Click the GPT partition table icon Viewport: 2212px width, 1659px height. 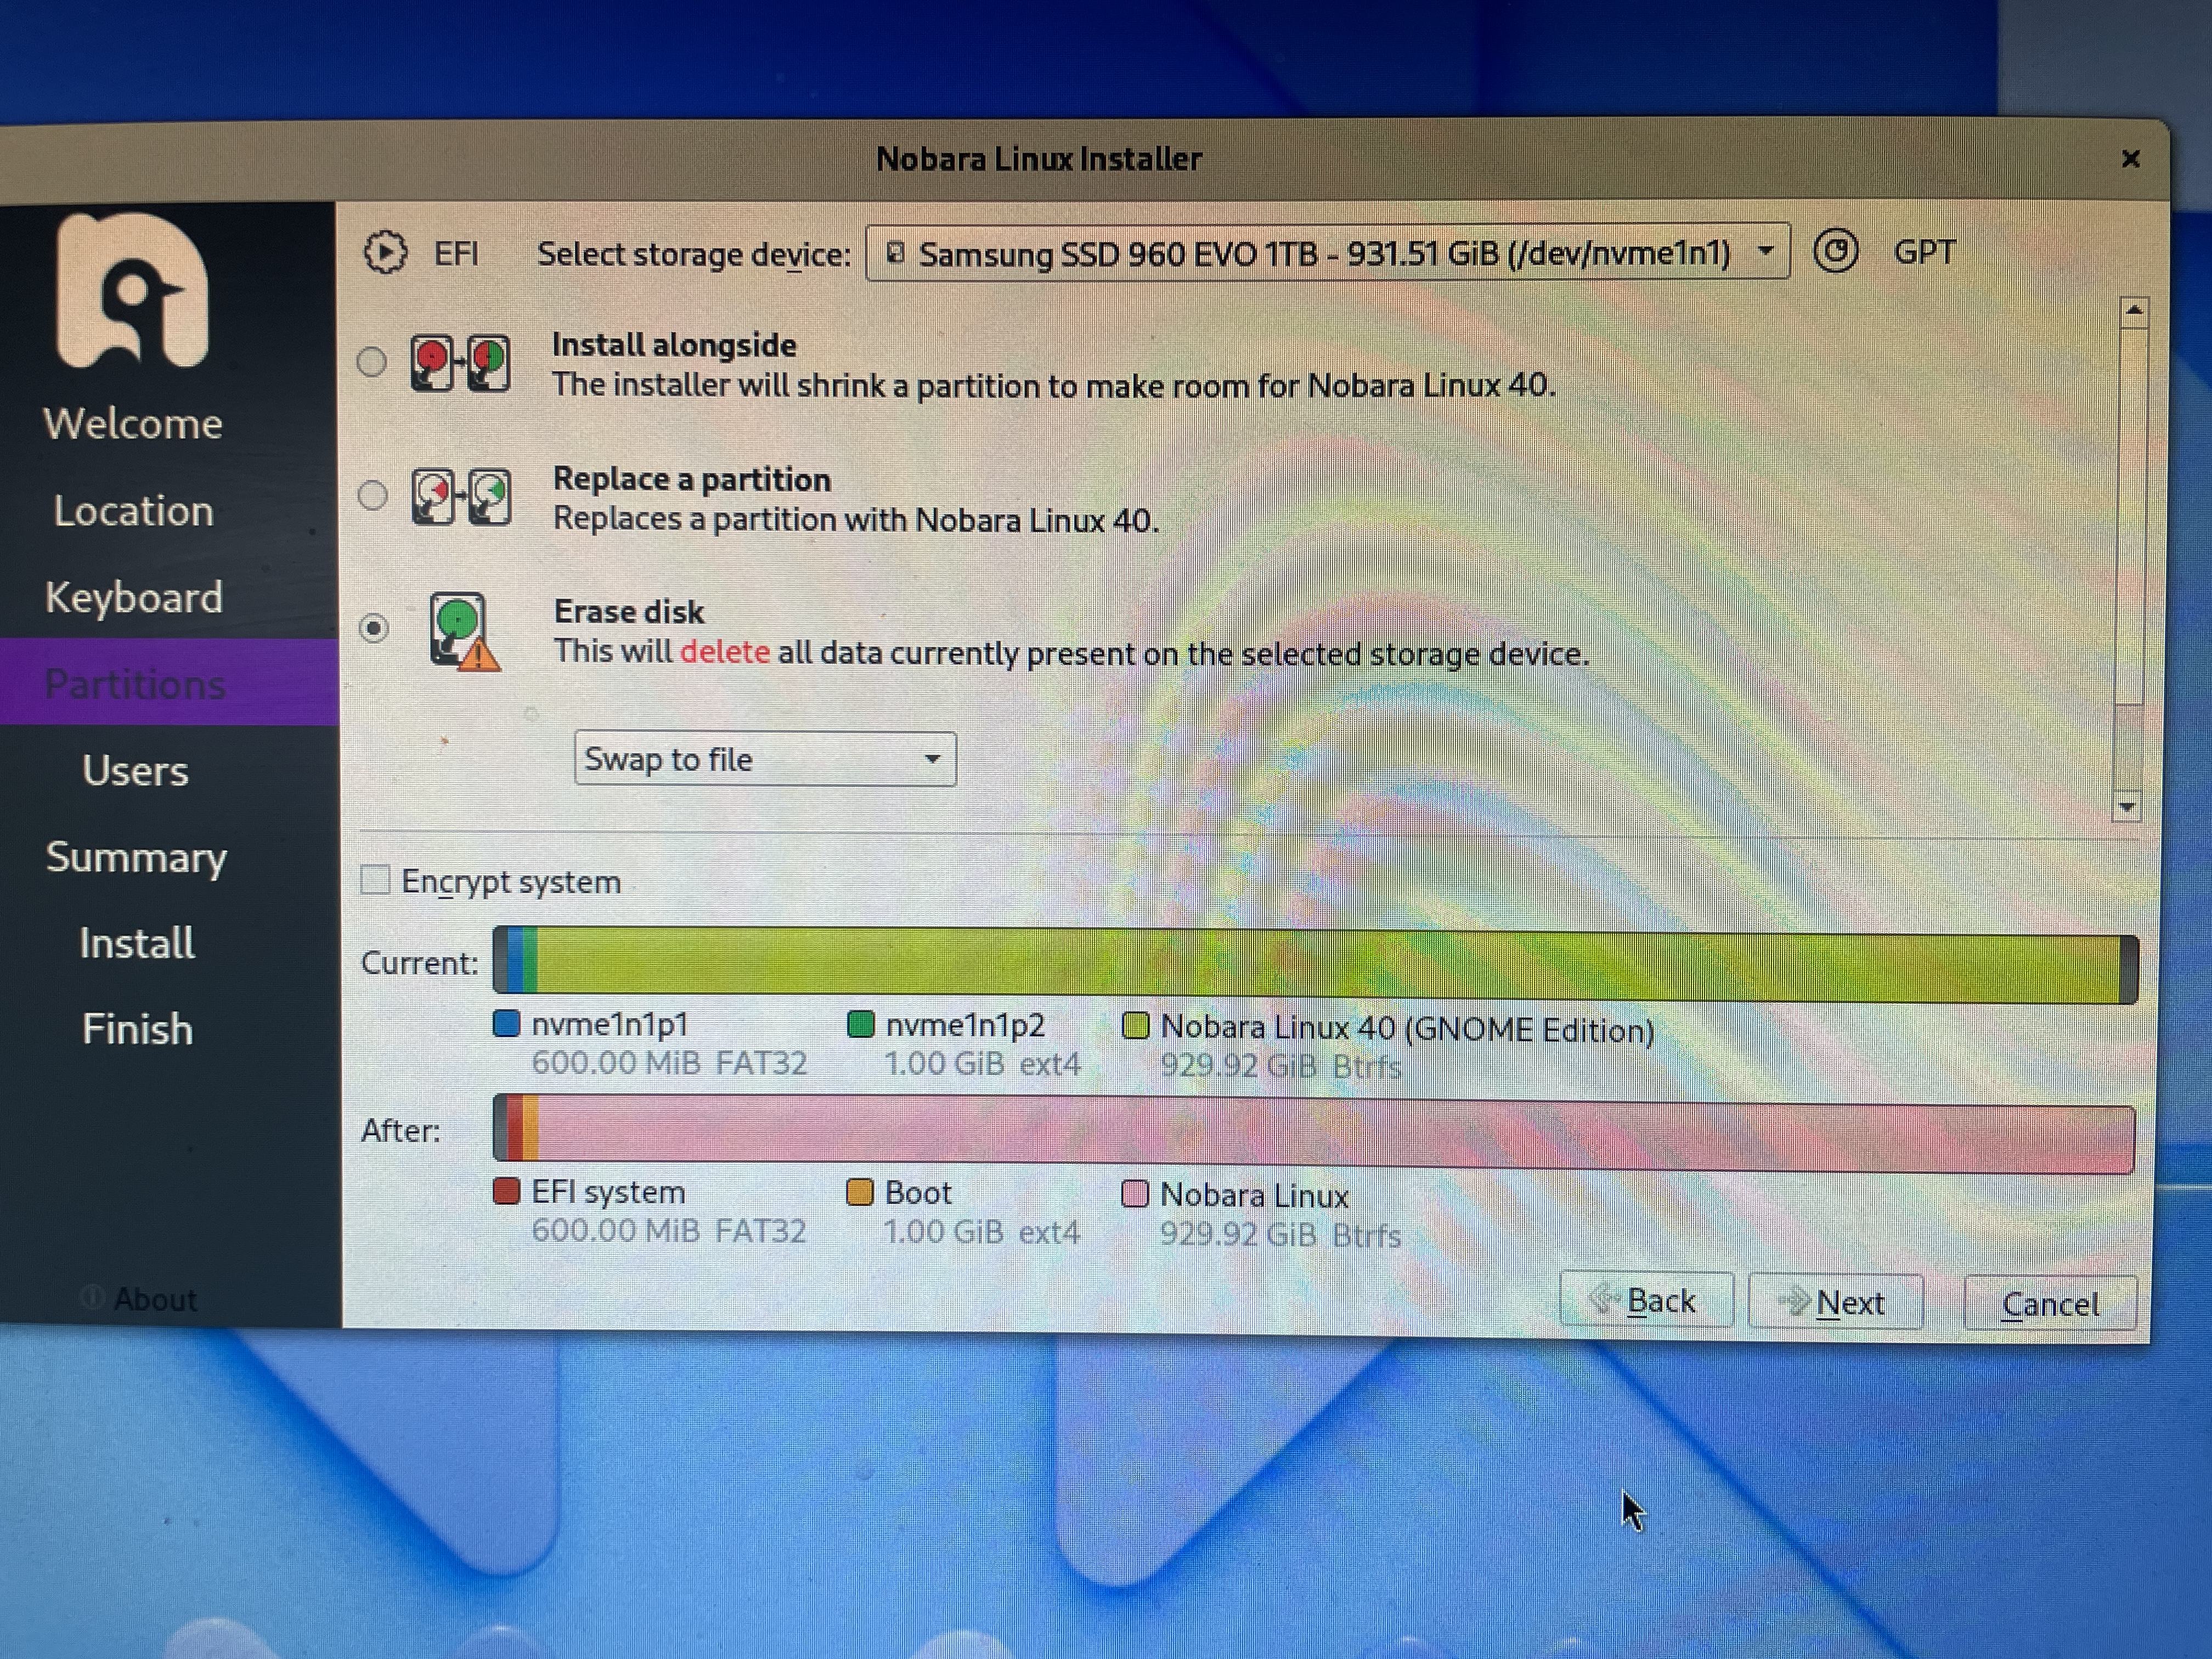click(1836, 252)
